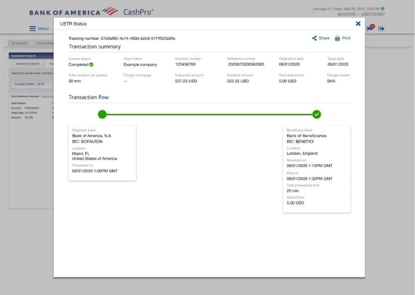The image size is (415, 295).
Task: Click the Print link text
Action: tap(346, 38)
